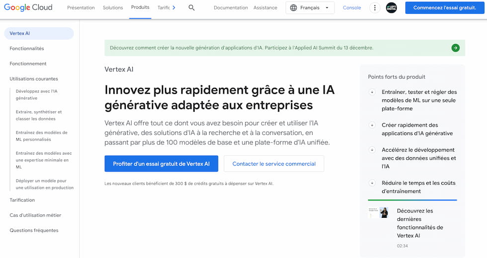Click the video duration 02:34

tap(402, 246)
